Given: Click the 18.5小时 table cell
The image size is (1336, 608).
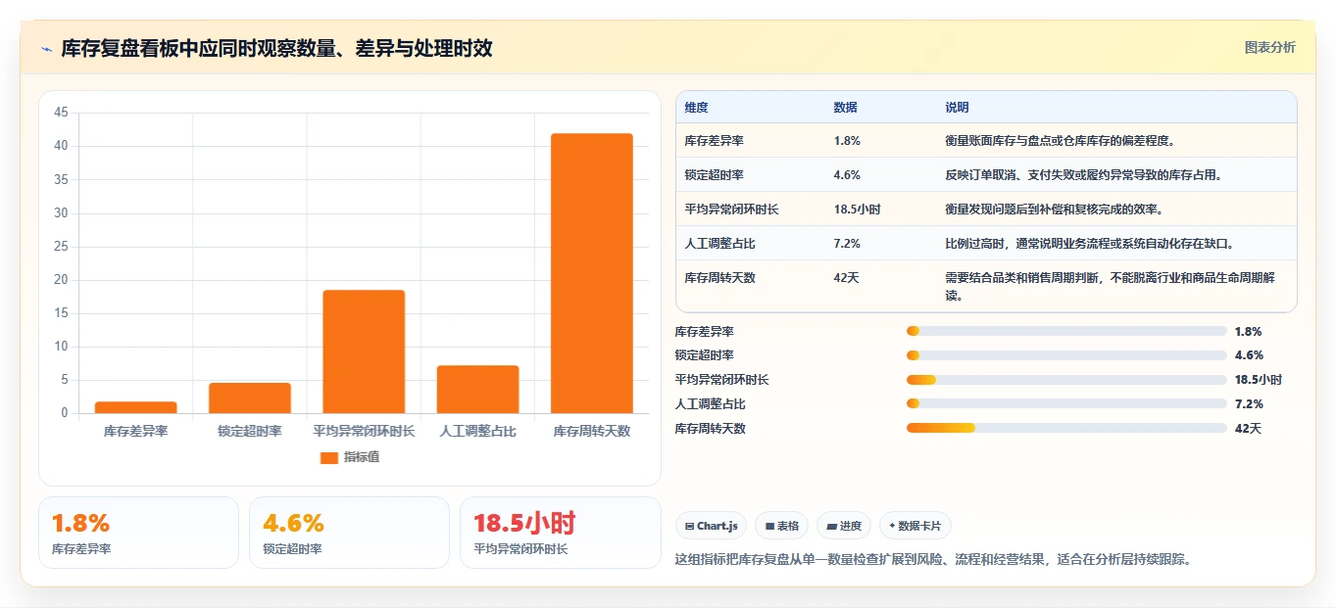Looking at the screenshot, I should [858, 209].
